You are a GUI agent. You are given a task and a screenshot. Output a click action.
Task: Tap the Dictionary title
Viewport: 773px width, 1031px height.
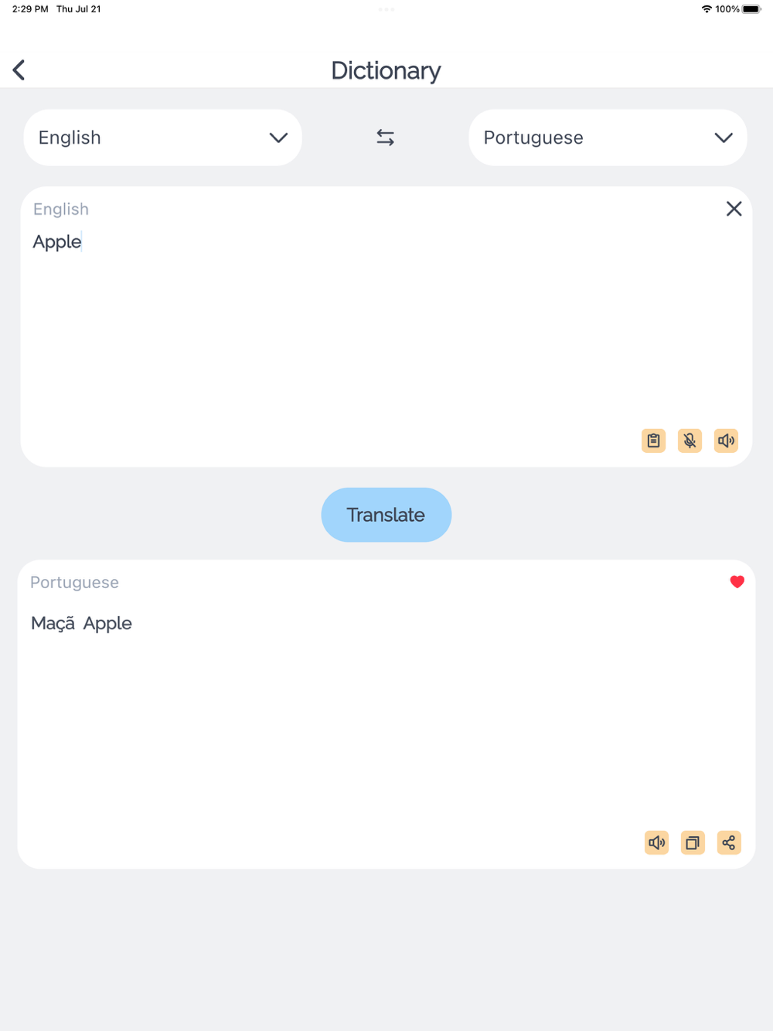coord(386,70)
